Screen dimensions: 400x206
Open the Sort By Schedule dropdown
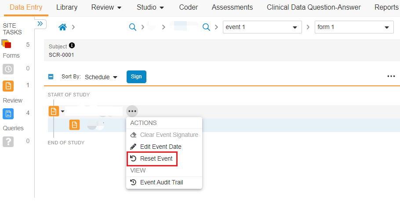click(101, 77)
